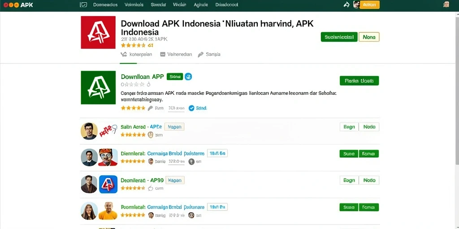459x229 pixels.
Task: Click Bagn button in Deomlleran row
Action: tap(349, 180)
